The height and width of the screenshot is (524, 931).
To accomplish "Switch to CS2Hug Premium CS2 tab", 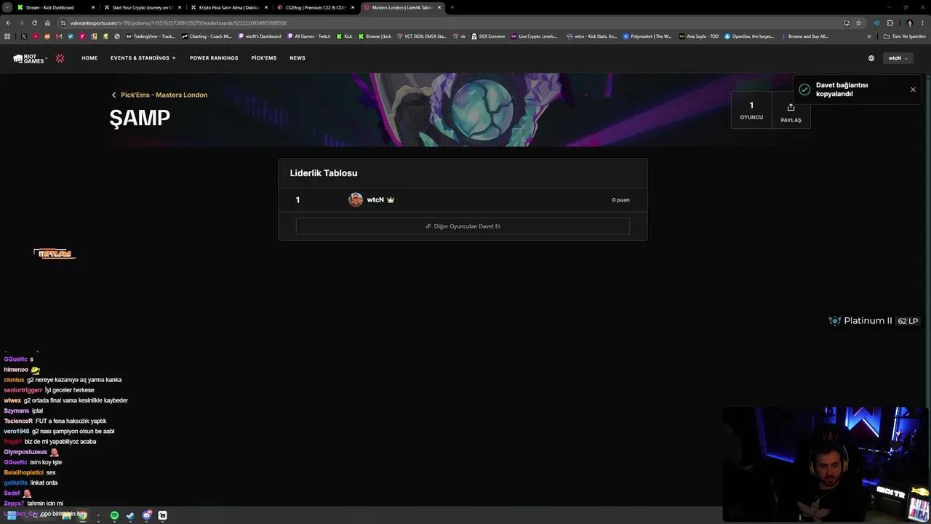I will 315,7.
